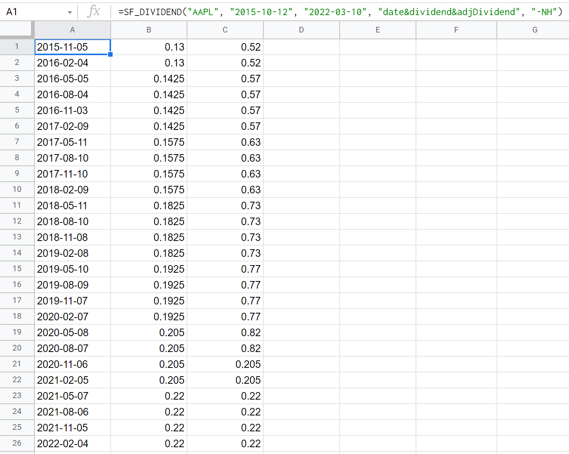Click cell containing 2021-11-05
Screen dimensions: 569x454
click(73, 428)
